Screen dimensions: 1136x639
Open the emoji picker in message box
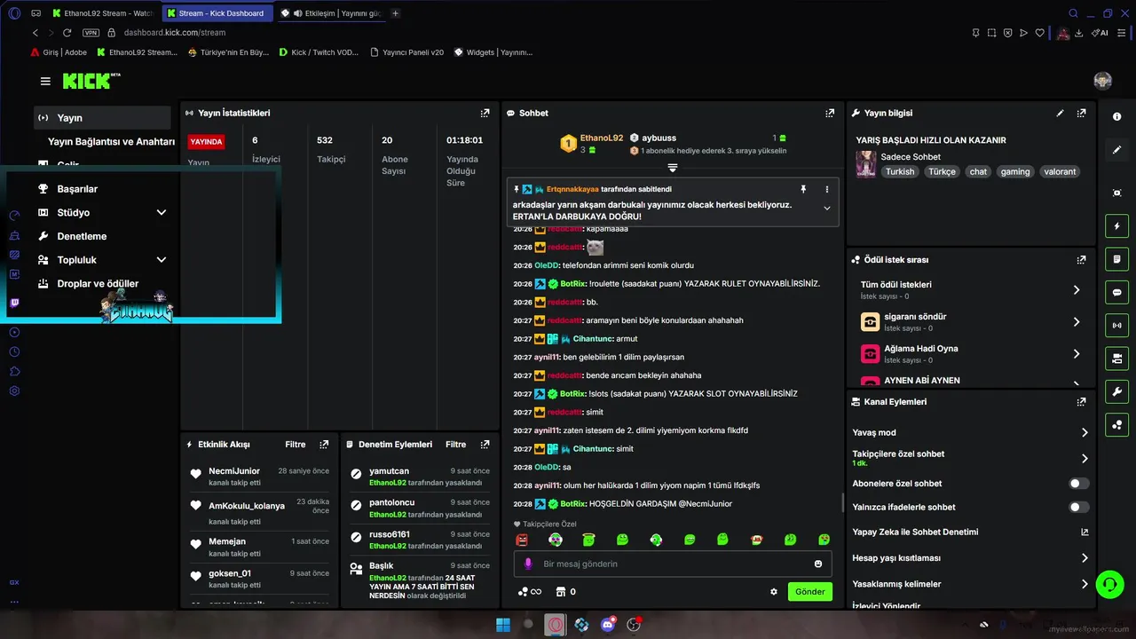click(x=817, y=564)
